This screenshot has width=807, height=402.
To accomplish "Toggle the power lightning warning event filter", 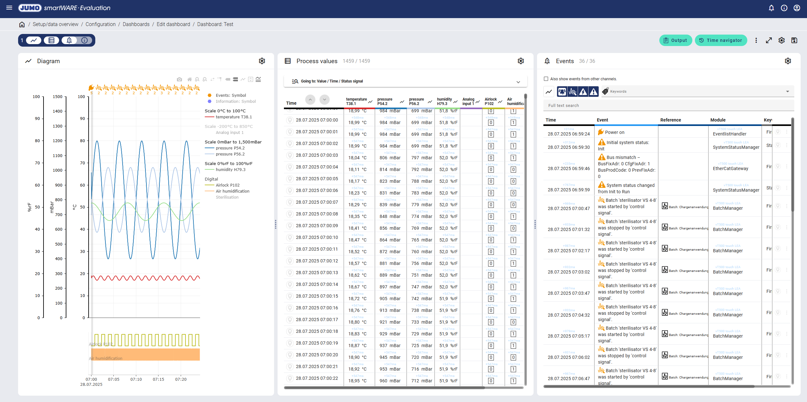I will (583, 92).
